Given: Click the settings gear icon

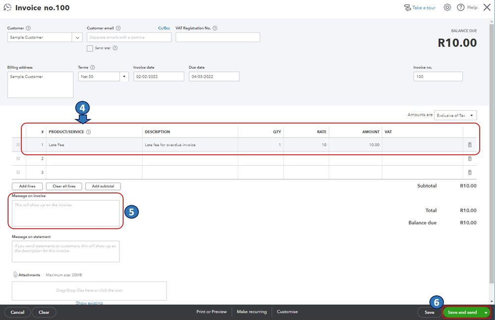Looking at the screenshot, I should click(447, 7).
